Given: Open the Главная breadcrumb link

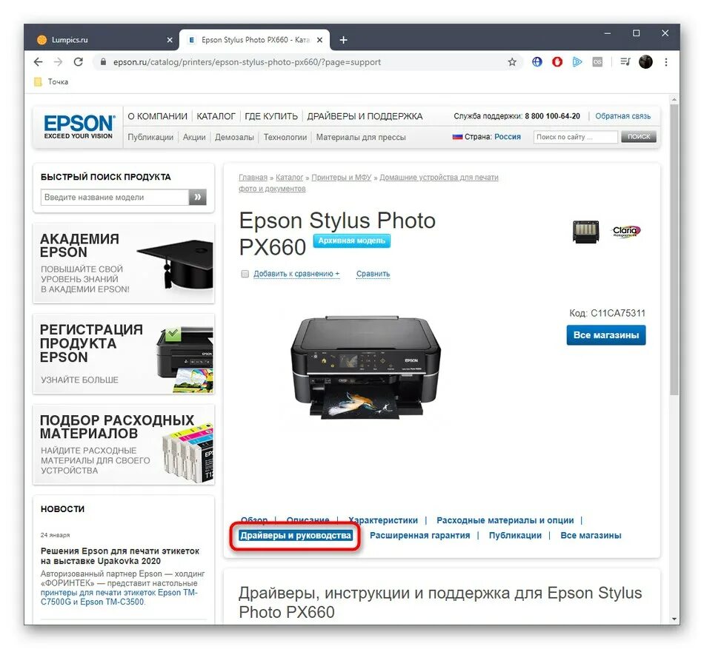Looking at the screenshot, I should click(253, 178).
